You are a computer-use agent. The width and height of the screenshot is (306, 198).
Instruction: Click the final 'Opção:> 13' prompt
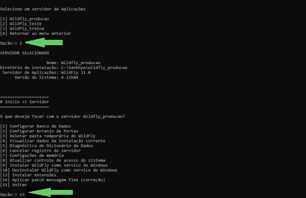tap(12, 194)
